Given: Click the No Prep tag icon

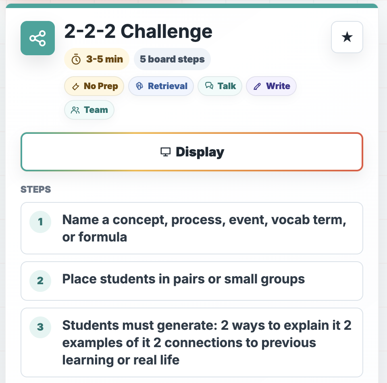Looking at the screenshot, I should coord(75,86).
